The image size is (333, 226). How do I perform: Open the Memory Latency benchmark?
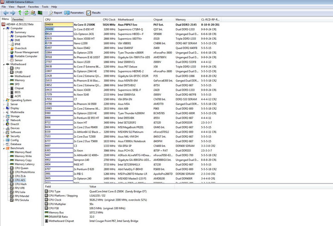[x=25, y=164]
